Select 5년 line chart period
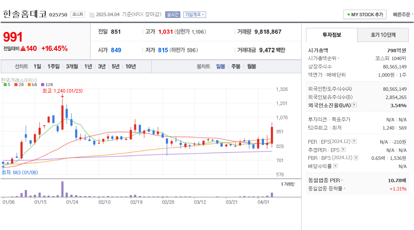The height and width of the screenshot is (230, 414). 116,66
